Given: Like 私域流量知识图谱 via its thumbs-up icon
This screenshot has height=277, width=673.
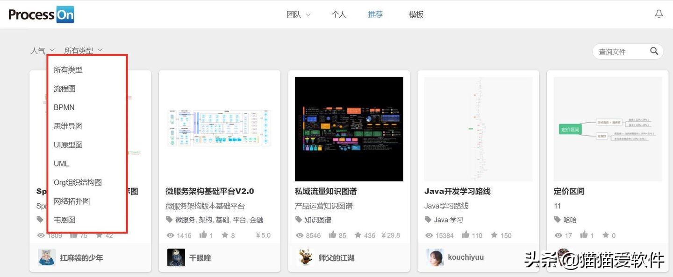Looking at the screenshot, I should pyautogui.click(x=332, y=235).
